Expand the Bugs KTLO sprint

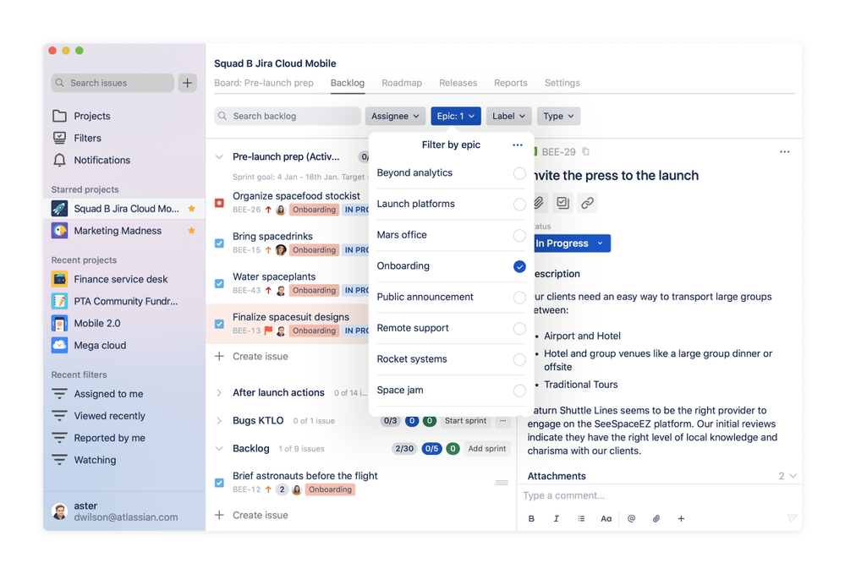click(x=219, y=420)
